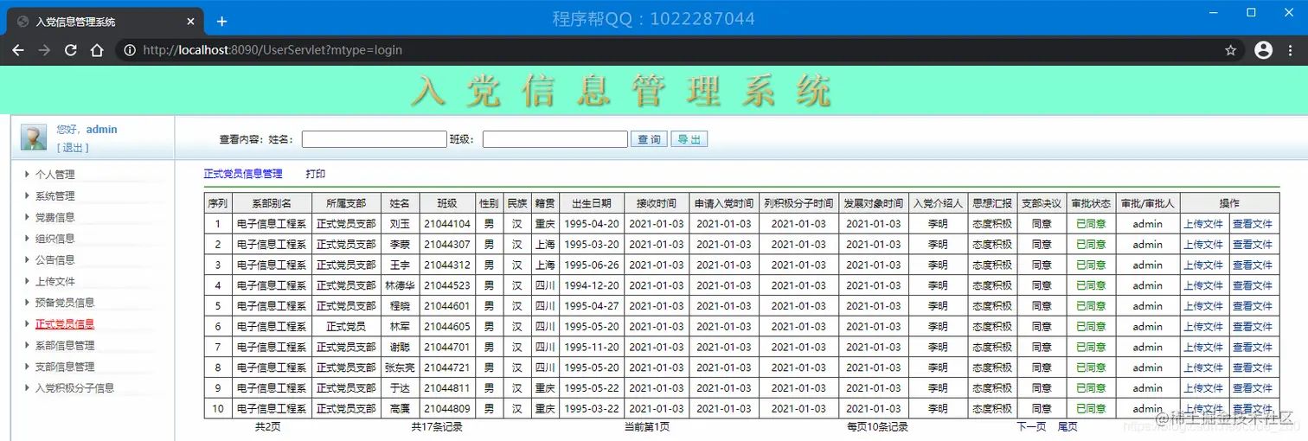Reload the page with refresh icon
This screenshot has height=441, width=1308.
pos(71,50)
